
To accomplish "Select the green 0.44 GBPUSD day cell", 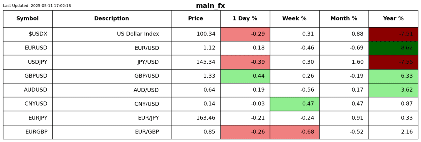I will (245, 76).
